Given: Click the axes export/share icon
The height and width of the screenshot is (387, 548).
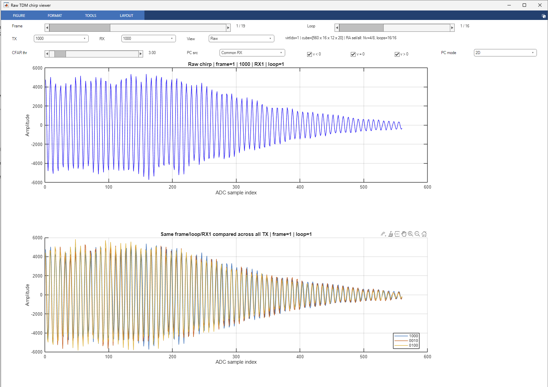Looking at the screenshot, I should (383, 234).
